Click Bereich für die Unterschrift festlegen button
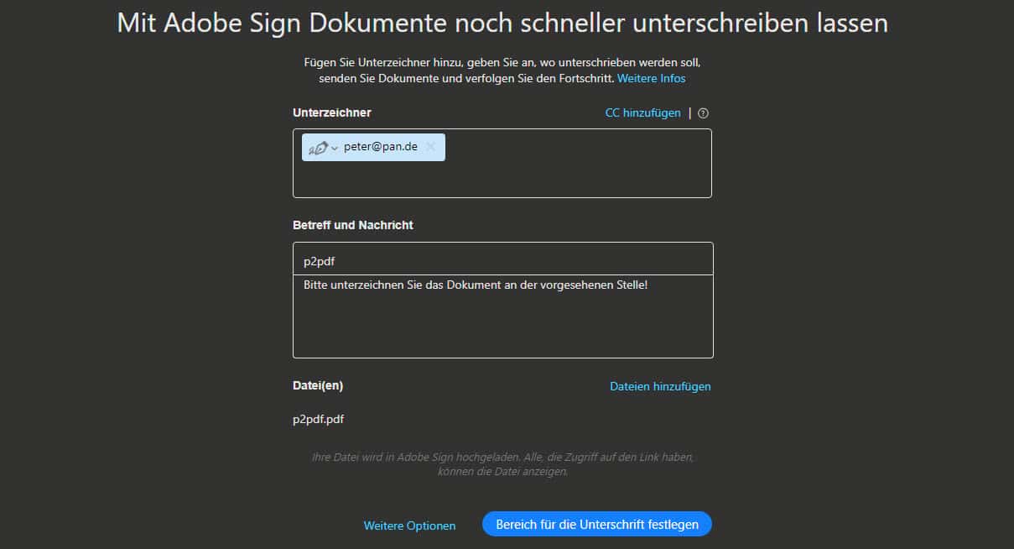This screenshot has height=549, width=1014. tap(597, 524)
